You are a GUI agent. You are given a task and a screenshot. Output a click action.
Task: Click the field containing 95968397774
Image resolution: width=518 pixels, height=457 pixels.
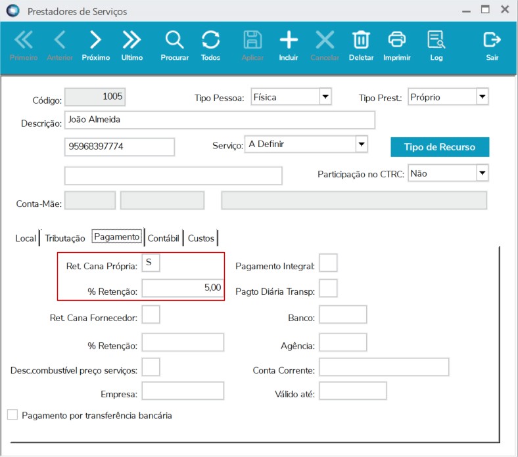click(x=119, y=147)
